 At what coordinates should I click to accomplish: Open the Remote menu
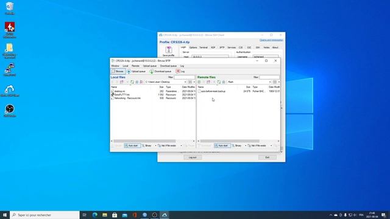tap(135, 66)
